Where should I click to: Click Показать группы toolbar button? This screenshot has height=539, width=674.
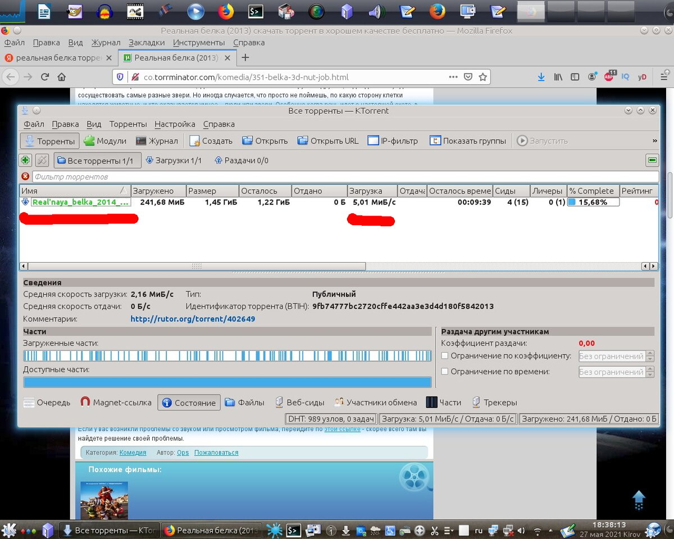468,141
